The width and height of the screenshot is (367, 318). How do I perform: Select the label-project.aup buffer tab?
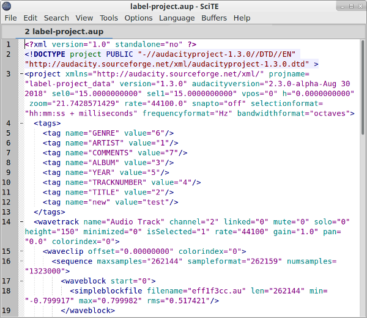(x=64, y=32)
